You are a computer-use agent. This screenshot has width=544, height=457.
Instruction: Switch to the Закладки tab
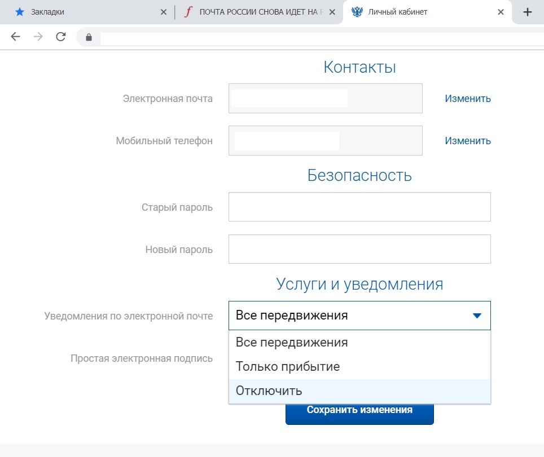(x=85, y=12)
